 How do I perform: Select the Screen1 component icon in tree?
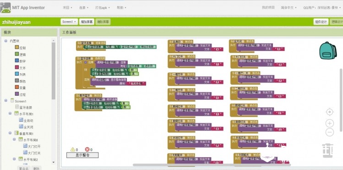(12, 101)
